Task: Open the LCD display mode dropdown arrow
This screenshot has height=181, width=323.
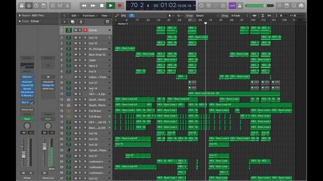Action: pos(194,6)
